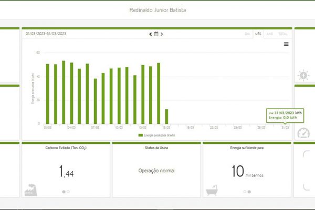
Task: Go to the next month arrow
Action: click(x=162, y=34)
